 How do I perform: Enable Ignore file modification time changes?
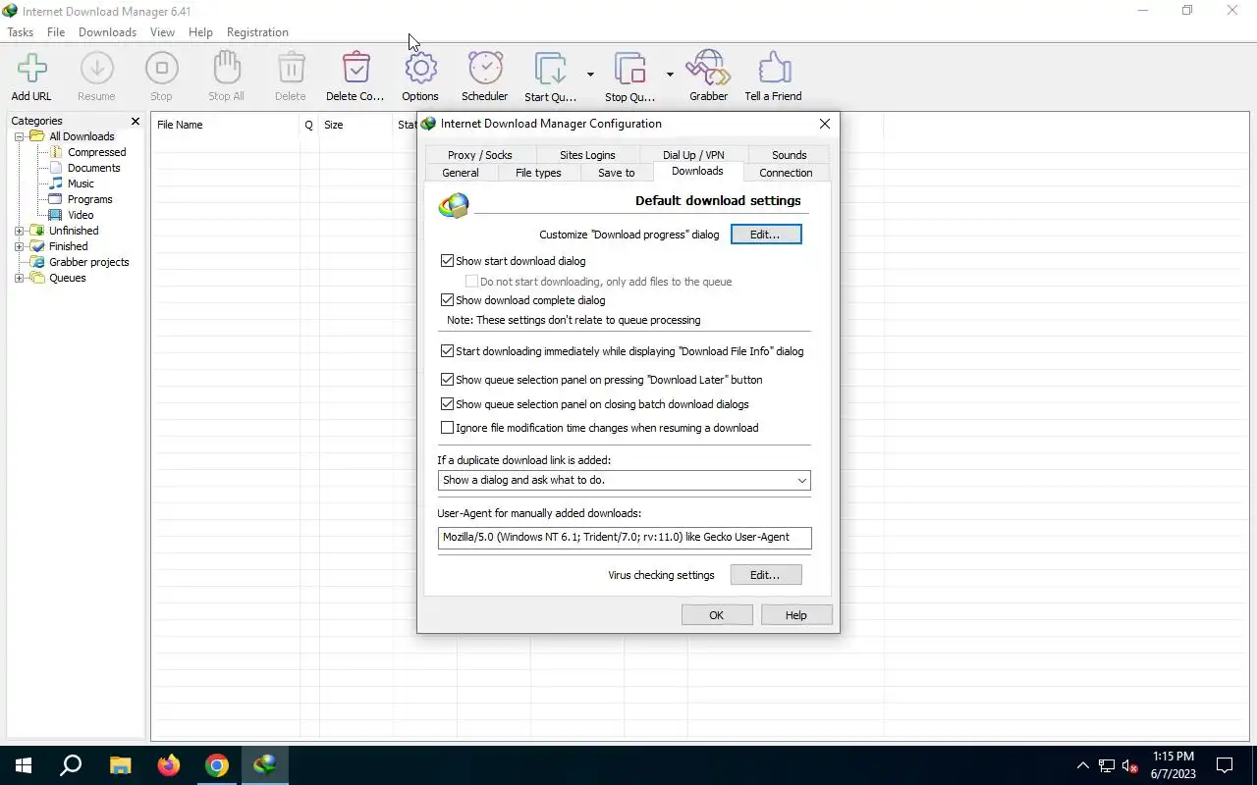point(447,428)
